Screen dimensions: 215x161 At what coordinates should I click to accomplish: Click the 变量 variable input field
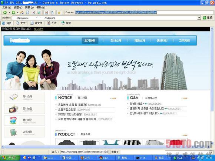(165, 152)
